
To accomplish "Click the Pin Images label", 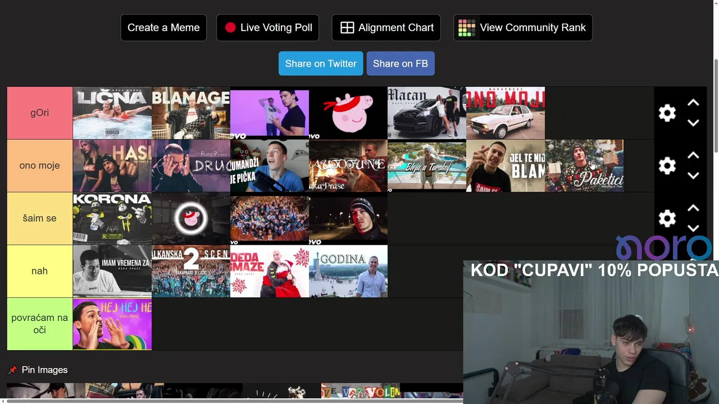I will [44, 370].
